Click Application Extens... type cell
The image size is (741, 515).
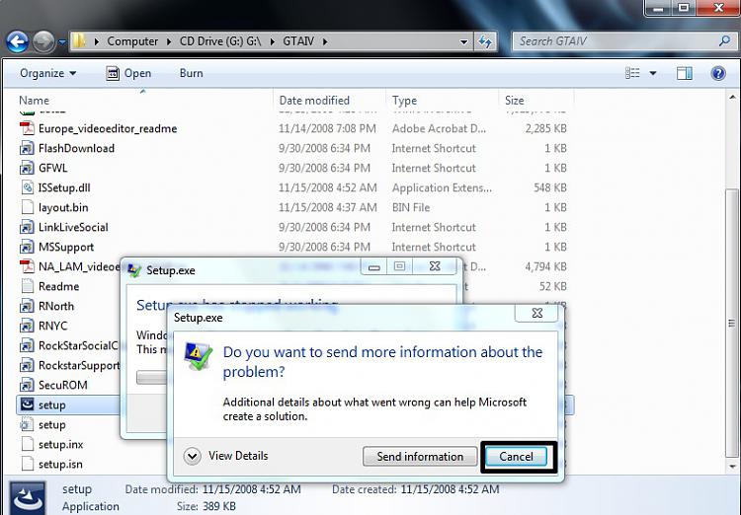pyautogui.click(x=442, y=187)
